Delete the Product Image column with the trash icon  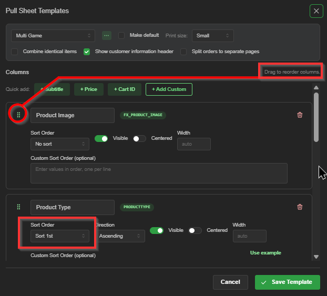pyautogui.click(x=300, y=115)
